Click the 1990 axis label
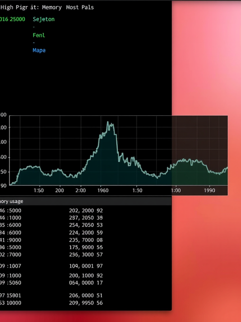241x322 pixels. click(x=209, y=191)
